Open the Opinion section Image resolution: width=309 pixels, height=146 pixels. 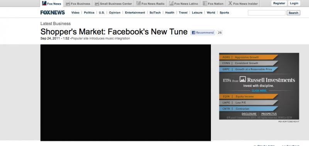[x=115, y=13]
